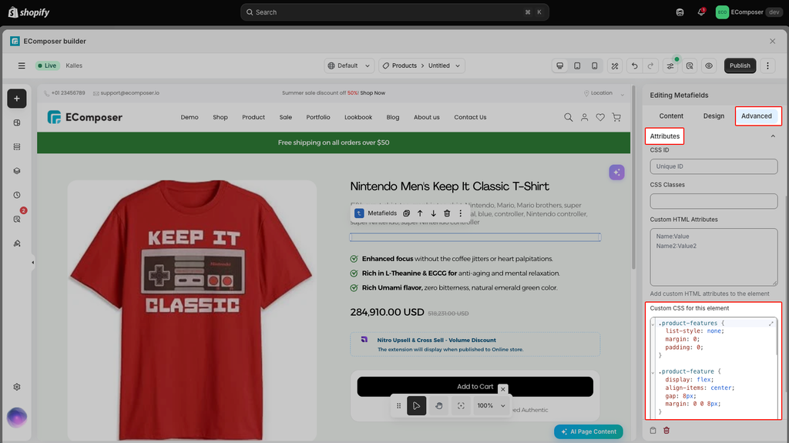Viewport: 789px width, 443px height.
Task: Move the Metafields element up
Action: click(420, 213)
